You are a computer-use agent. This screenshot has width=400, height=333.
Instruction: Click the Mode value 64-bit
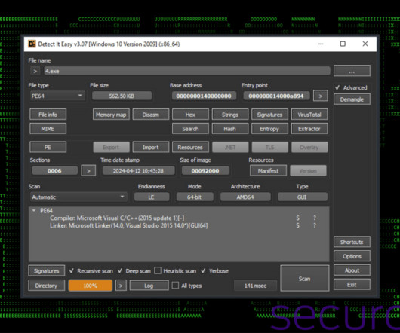click(195, 197)
